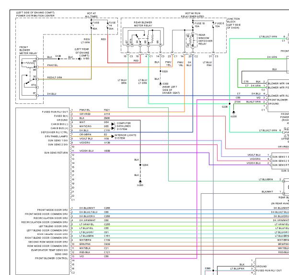
Task: Select the DEFOGGER RLY CTRL label
Action: tap(55, 132)
